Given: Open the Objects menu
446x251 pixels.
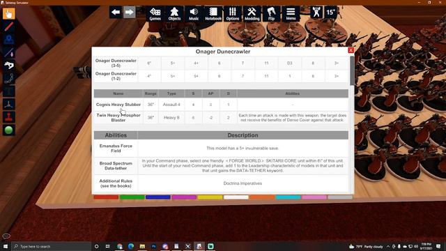Looking at the screenshot, I should (x=174, y=14).
